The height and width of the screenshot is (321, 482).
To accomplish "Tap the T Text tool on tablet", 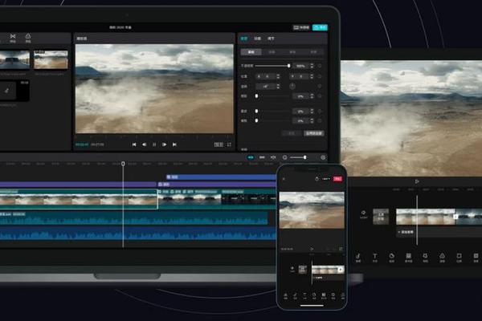I will pos(375,258).
